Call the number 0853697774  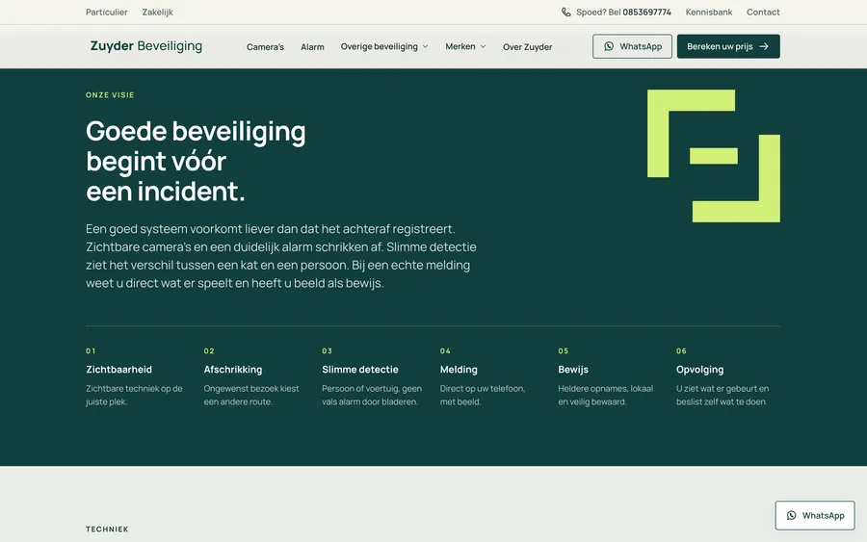(647, 13)
